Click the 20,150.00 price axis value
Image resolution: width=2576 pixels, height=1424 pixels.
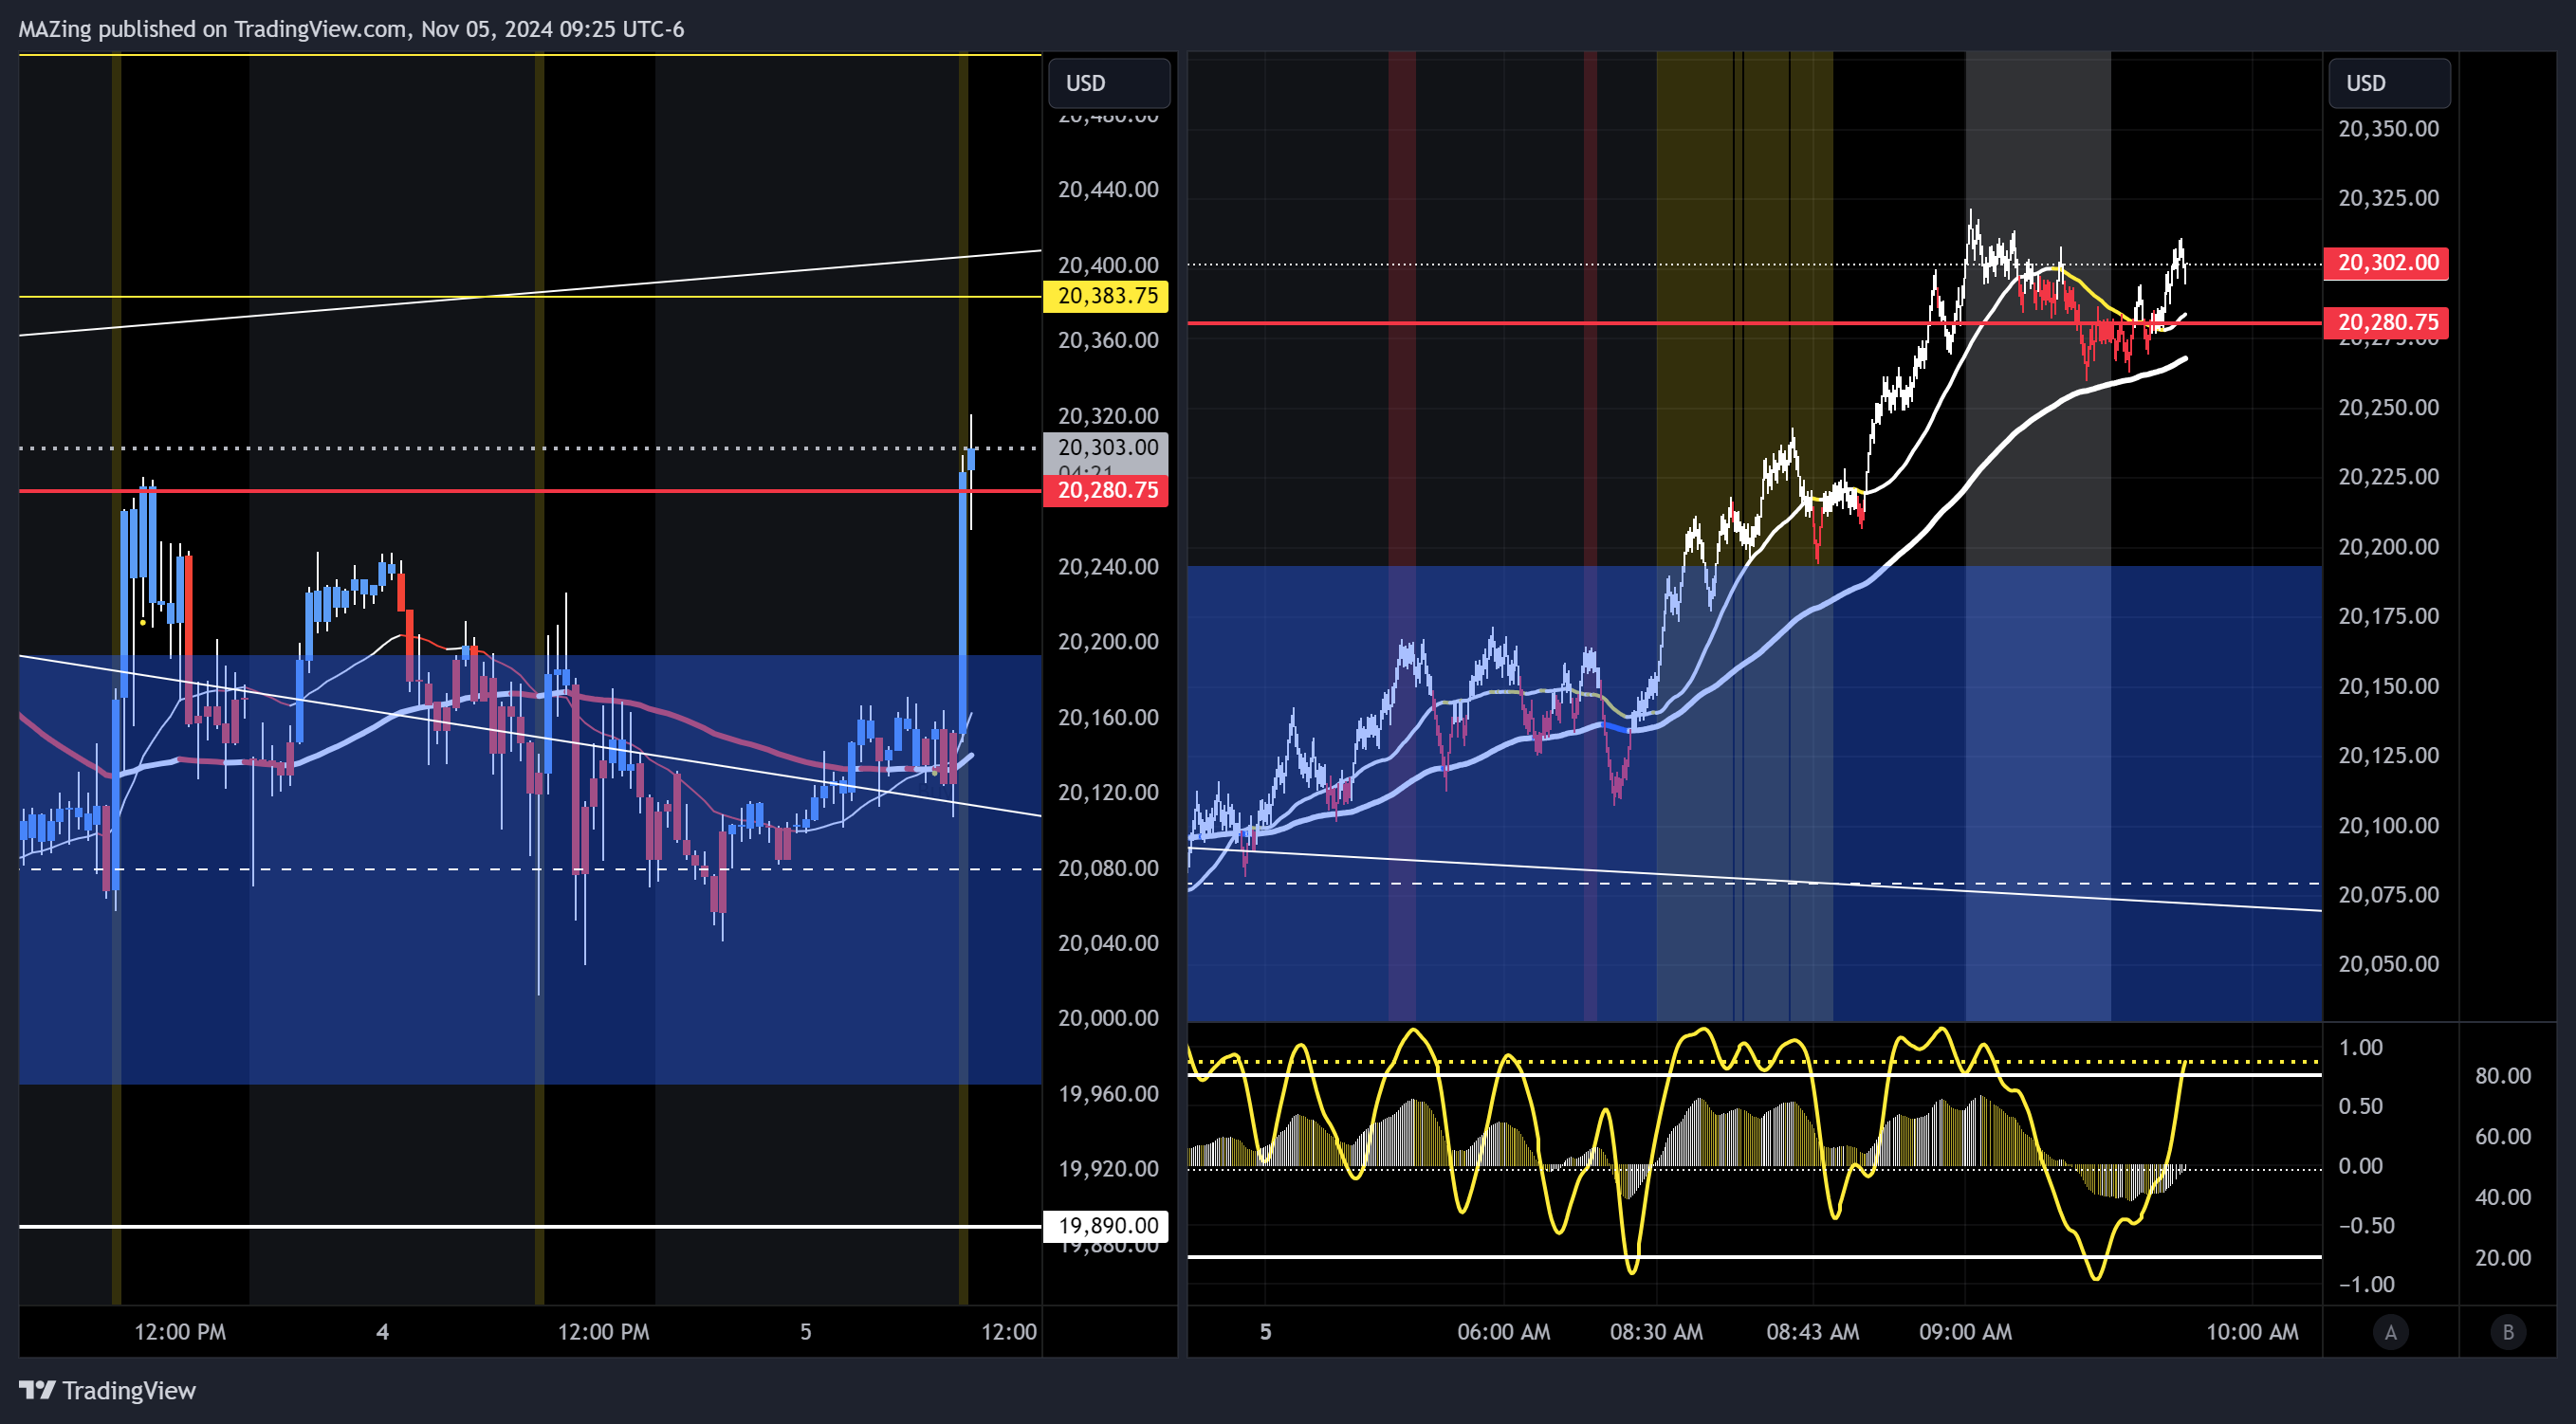[x=2388, y=686]
